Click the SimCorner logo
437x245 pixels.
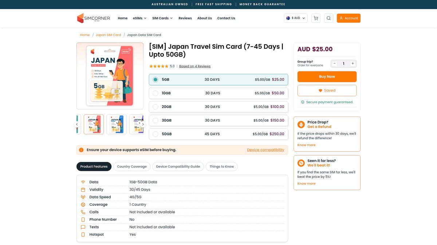coord(94,18)
